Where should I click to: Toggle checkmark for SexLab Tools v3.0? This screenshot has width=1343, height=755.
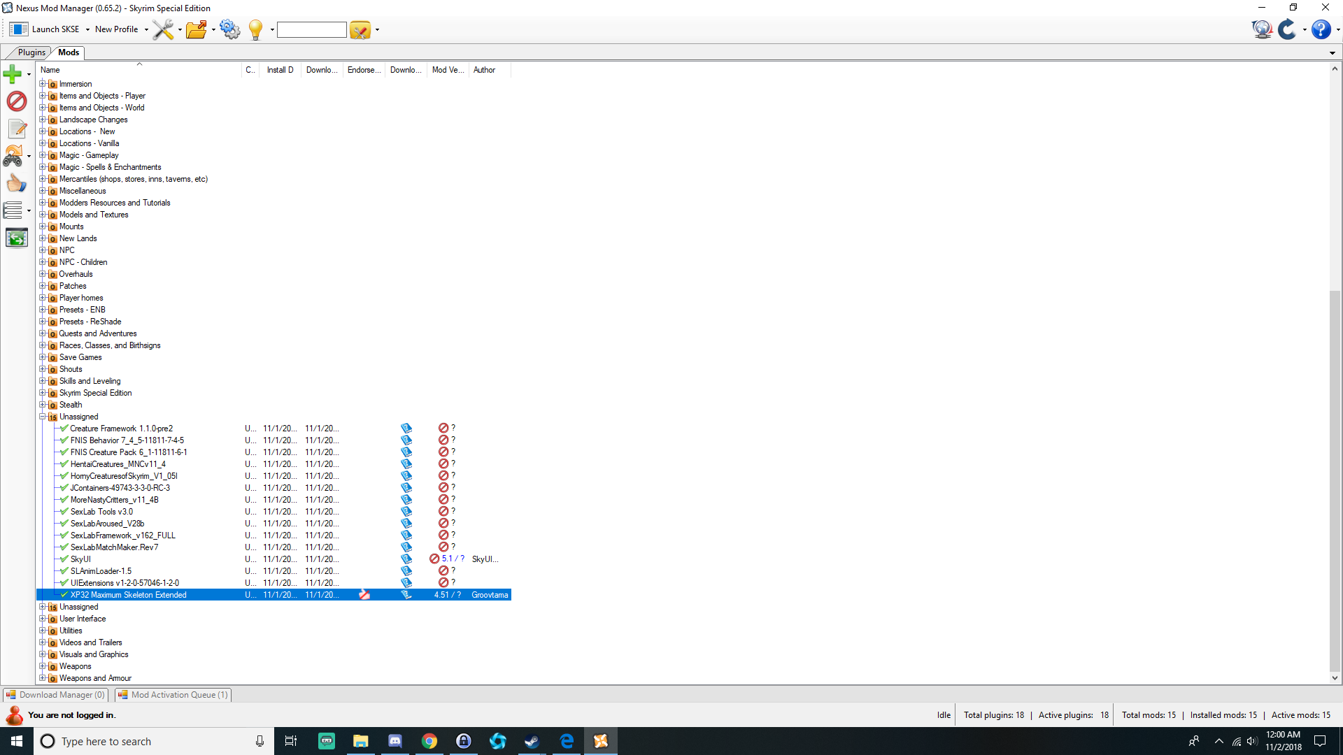pos(64,512)
